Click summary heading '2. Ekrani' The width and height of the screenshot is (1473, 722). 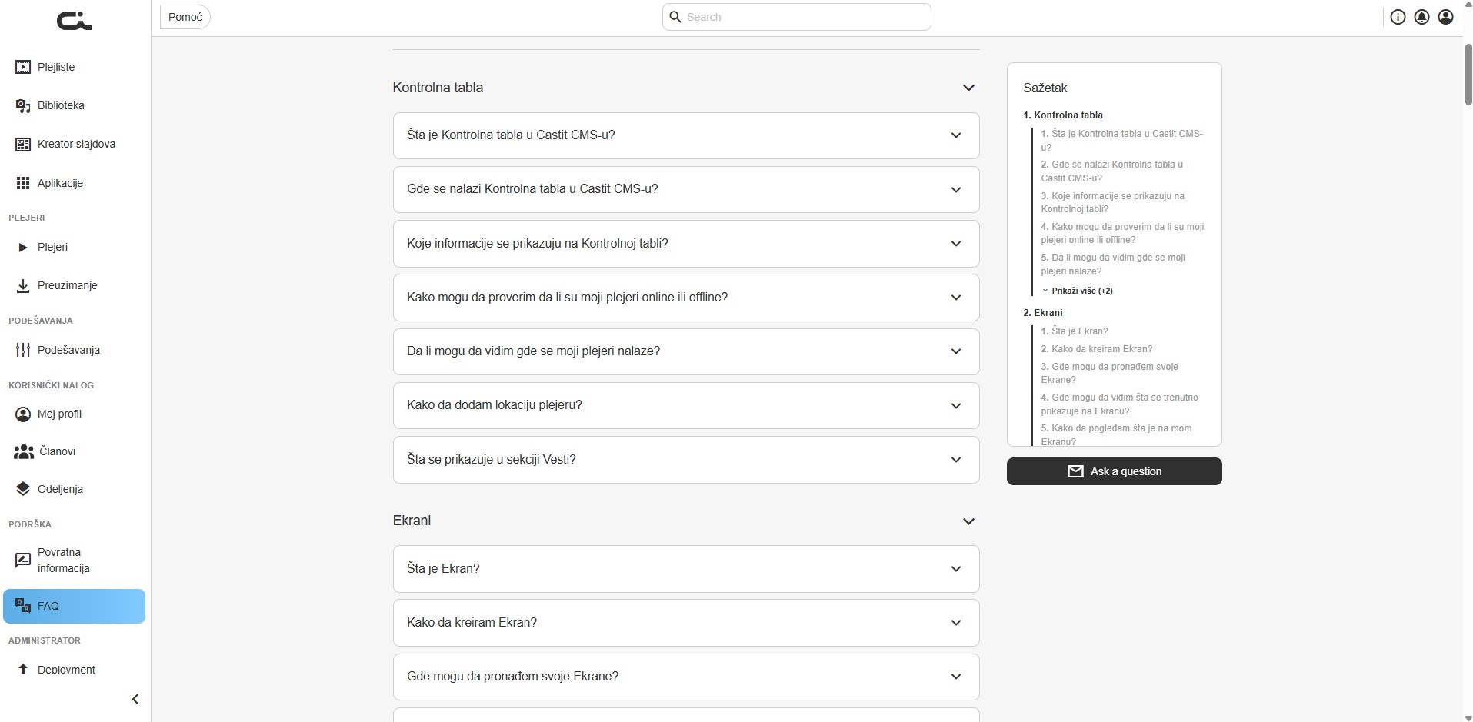[x=1043, y=313]
